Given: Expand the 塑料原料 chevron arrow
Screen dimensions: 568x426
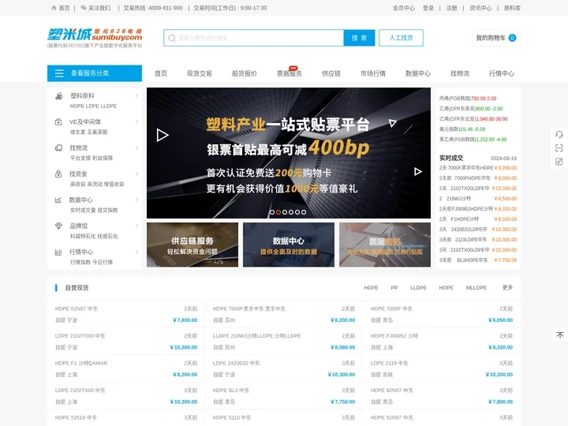Looking at the screenshot, I should pyautogui.click(x=136, y=95).
